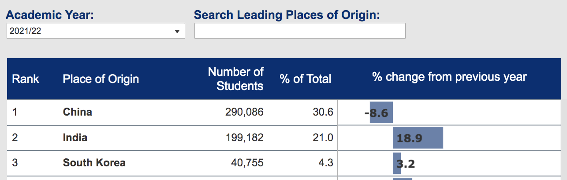The width and height of the screenshot is (567, 180).
Task: Select the India row name
Action: click(x=75, y=138)
